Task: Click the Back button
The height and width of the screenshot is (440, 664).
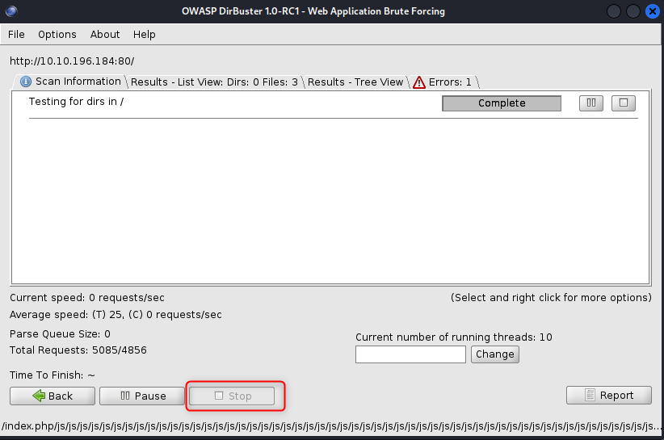Action: tap(53, 396)
